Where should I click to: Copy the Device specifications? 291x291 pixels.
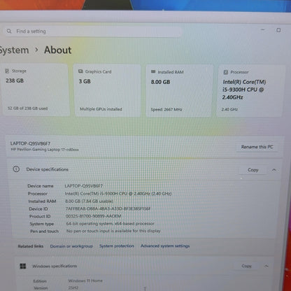pos(253,170)
